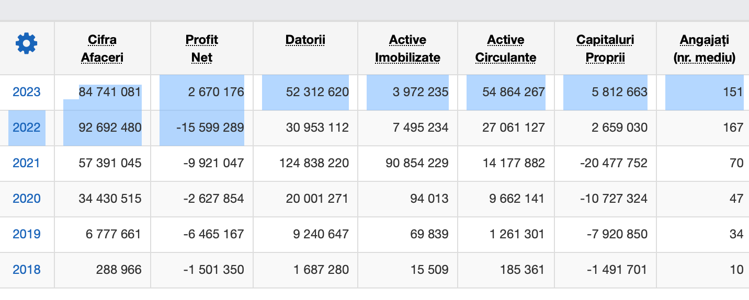Open the 2020 year link
Image resolution: width=749 pixels, height=300 pixels.
pyautogui.click(x=26, y=199)
